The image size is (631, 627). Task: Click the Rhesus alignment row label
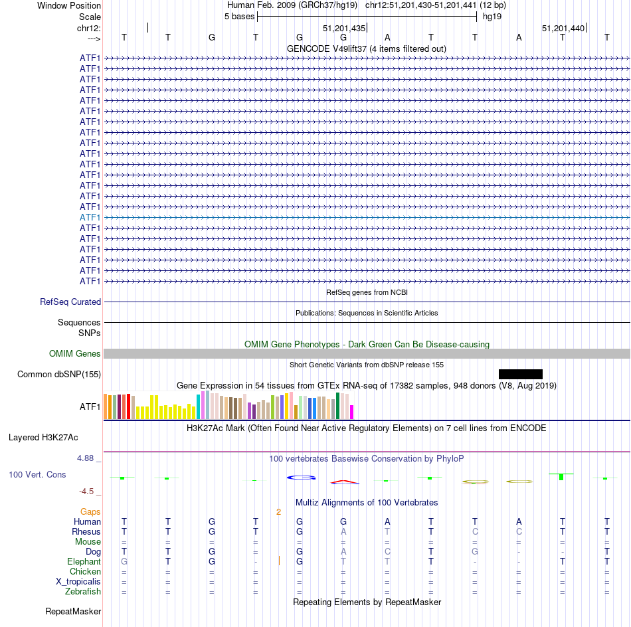(x=86, y=532)
